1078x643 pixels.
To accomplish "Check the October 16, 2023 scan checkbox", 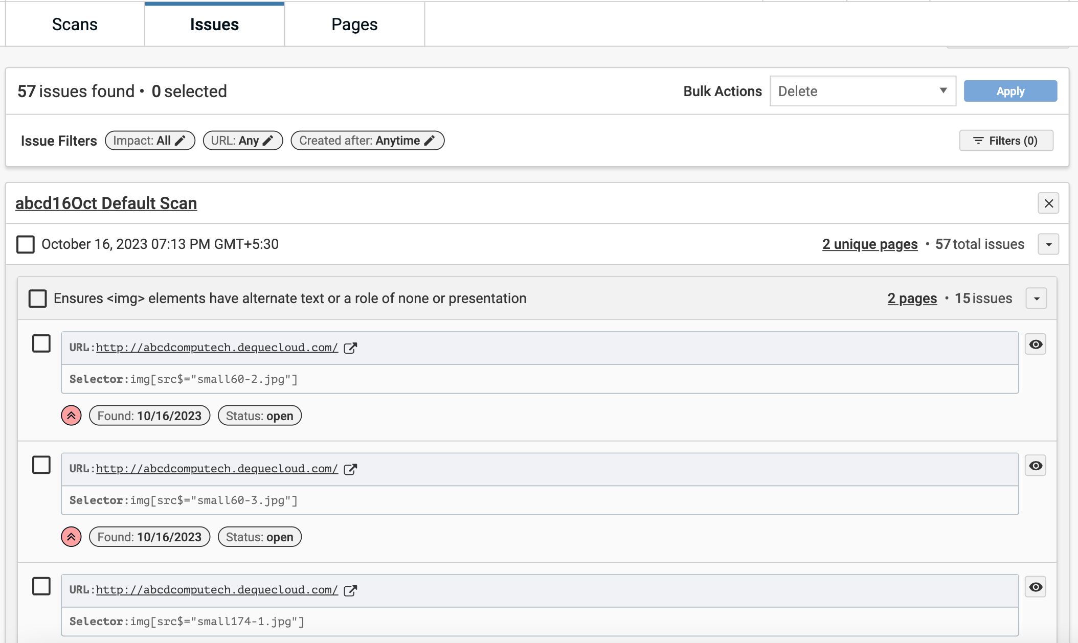I will coord(26,244).
